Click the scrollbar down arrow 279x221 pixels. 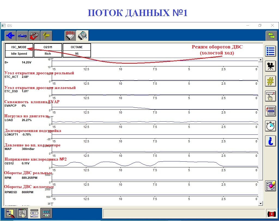pos(260,204)
